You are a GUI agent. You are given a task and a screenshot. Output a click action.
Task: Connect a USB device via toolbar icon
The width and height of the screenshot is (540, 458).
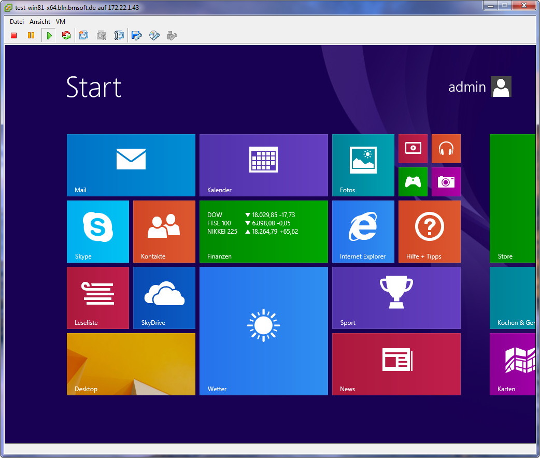coord(172,35)
